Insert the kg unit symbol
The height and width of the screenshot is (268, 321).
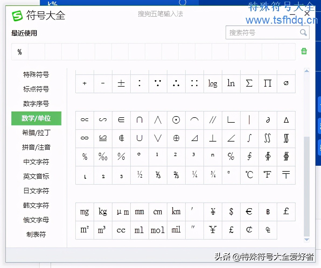pos(103,211)
